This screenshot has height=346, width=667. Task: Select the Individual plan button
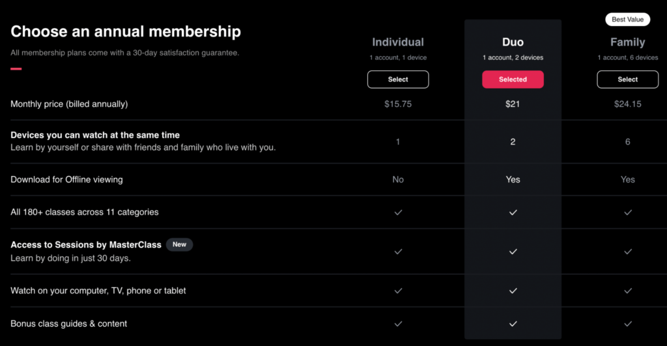tap(398, 79)
